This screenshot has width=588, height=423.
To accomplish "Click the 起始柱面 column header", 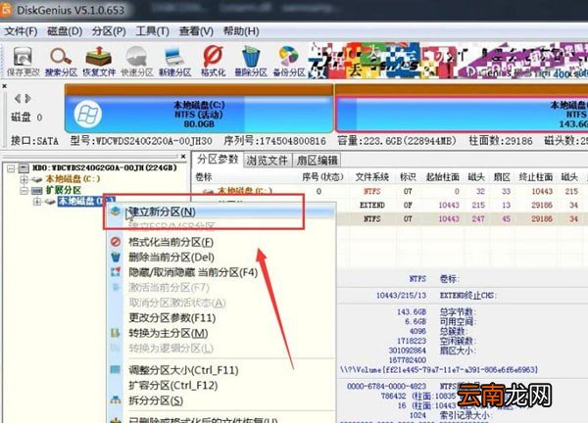I will click(x=443, y=177).
